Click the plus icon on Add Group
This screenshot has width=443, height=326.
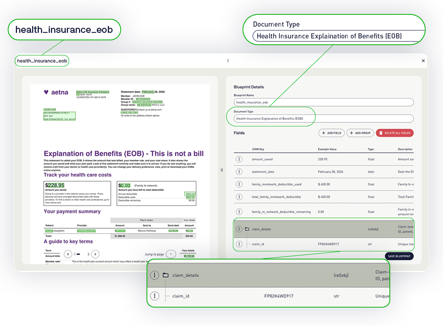click(351, 133)
